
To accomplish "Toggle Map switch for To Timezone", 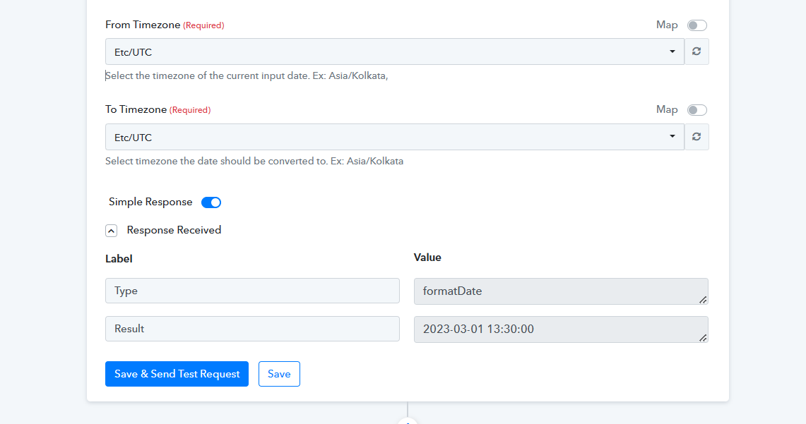I will [697, 110].
